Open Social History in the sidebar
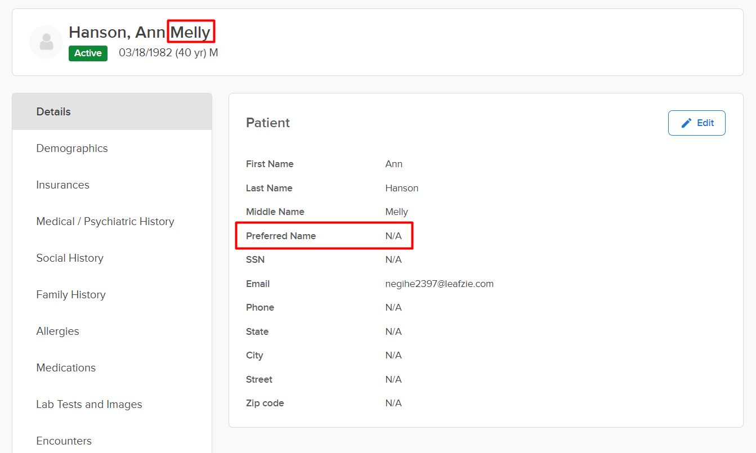The height and width of the screenshot is (453, 756). click(x=112, y=258)
